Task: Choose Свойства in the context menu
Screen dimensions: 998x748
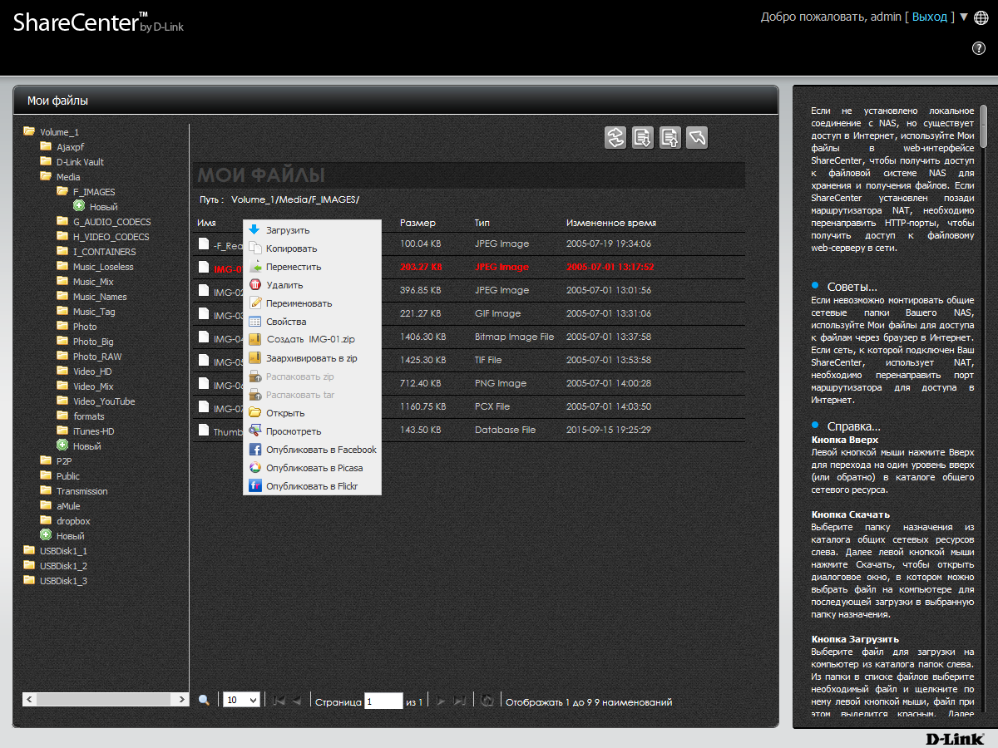Action: point(312,322)
